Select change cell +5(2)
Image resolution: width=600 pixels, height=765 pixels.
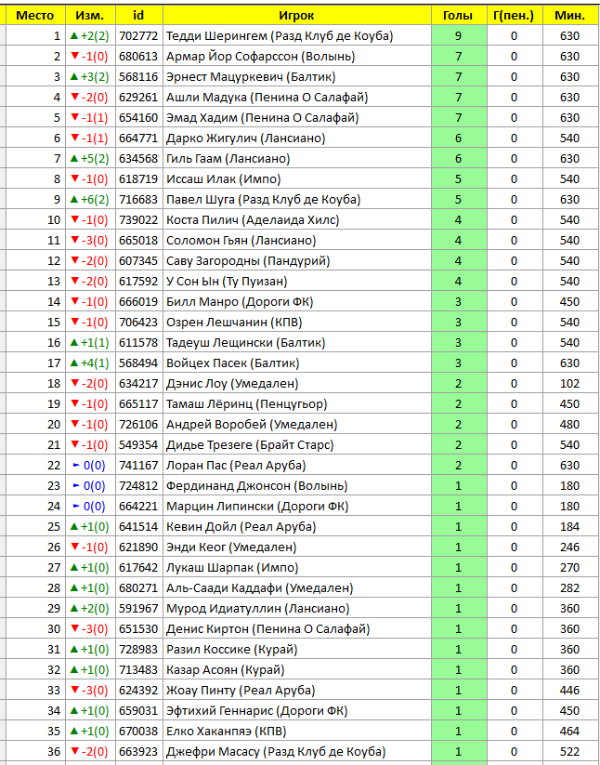click(90, 159)
